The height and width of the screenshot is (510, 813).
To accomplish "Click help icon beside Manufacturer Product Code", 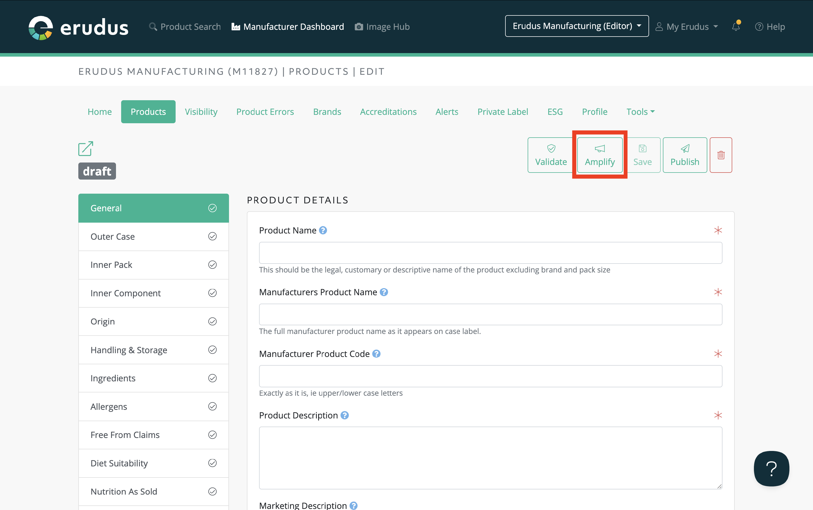I will coord(376,354).
